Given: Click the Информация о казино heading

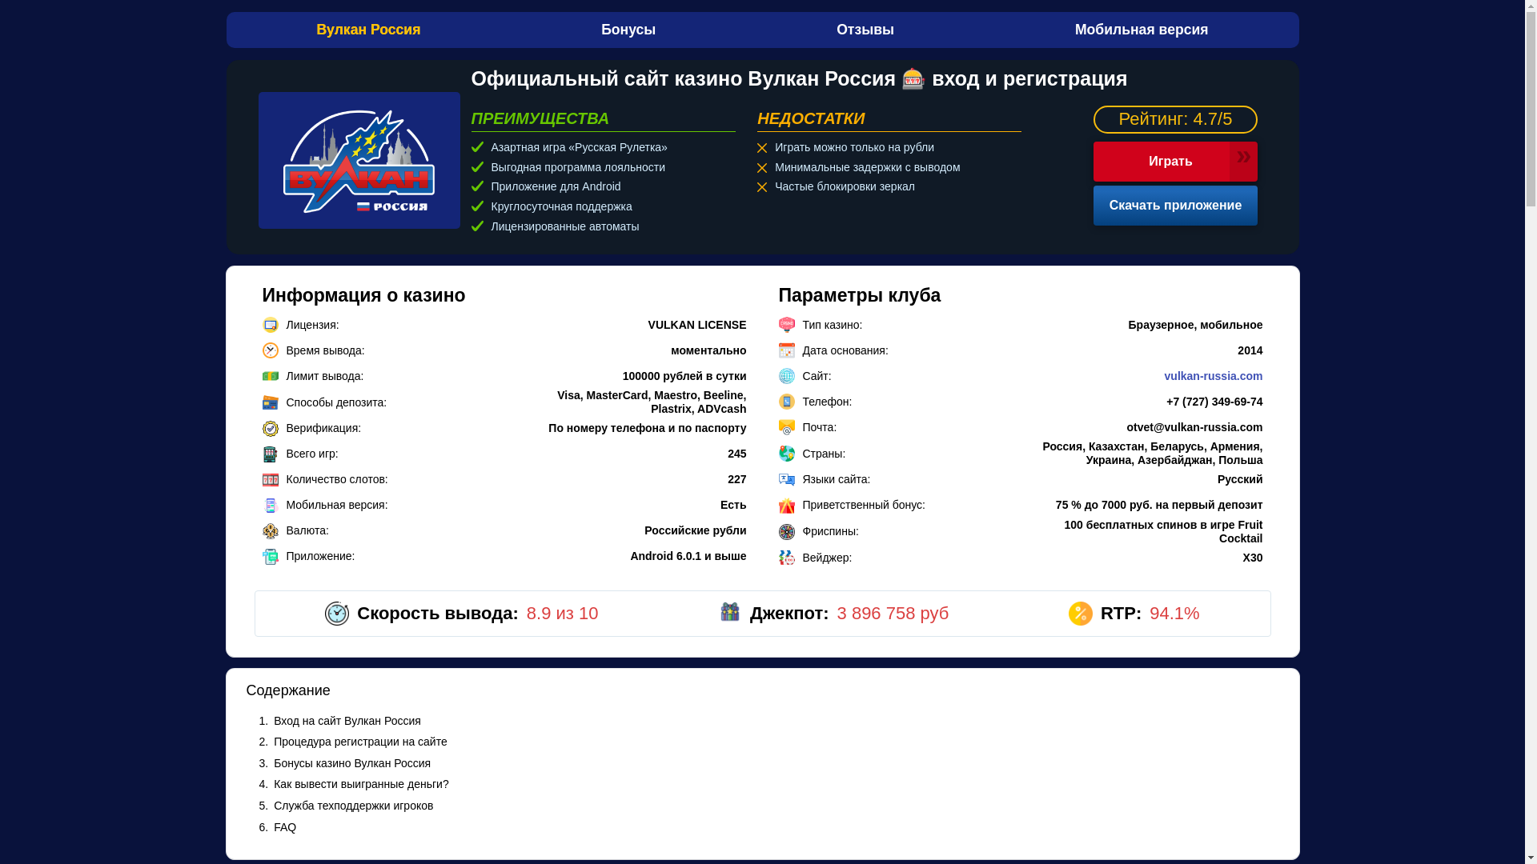Looking at the screenshot, I should point(363,295).
